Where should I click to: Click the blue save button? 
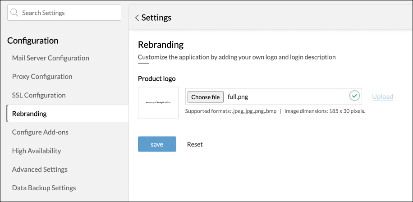click(157, 144)
